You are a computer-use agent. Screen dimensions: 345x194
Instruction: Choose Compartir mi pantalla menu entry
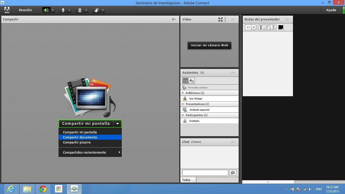pyautogui.click(x=90, y=132)
